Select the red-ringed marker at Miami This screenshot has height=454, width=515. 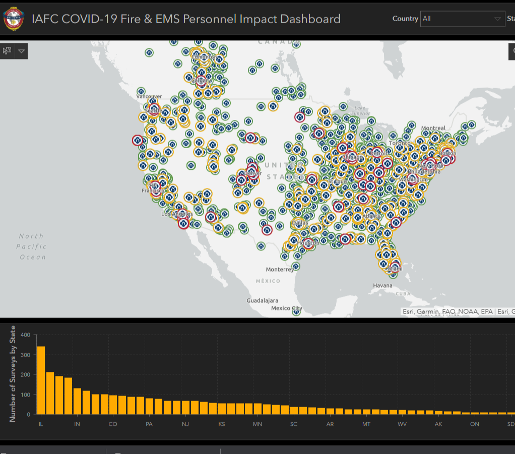(396, 264)
